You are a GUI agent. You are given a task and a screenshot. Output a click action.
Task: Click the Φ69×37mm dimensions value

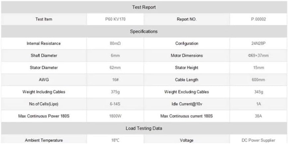pyautogui.click(x=258, y=56)
